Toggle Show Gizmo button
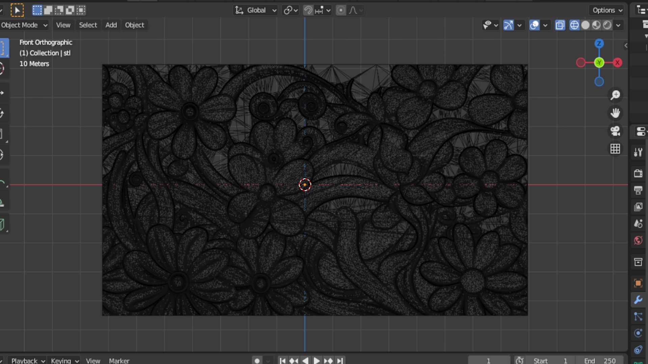 click(508, 25)
